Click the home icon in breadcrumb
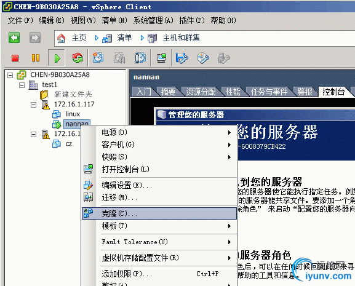 [61, 38]
